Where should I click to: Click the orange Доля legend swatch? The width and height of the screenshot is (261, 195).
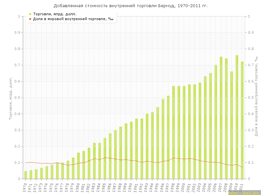coord(30,19)
